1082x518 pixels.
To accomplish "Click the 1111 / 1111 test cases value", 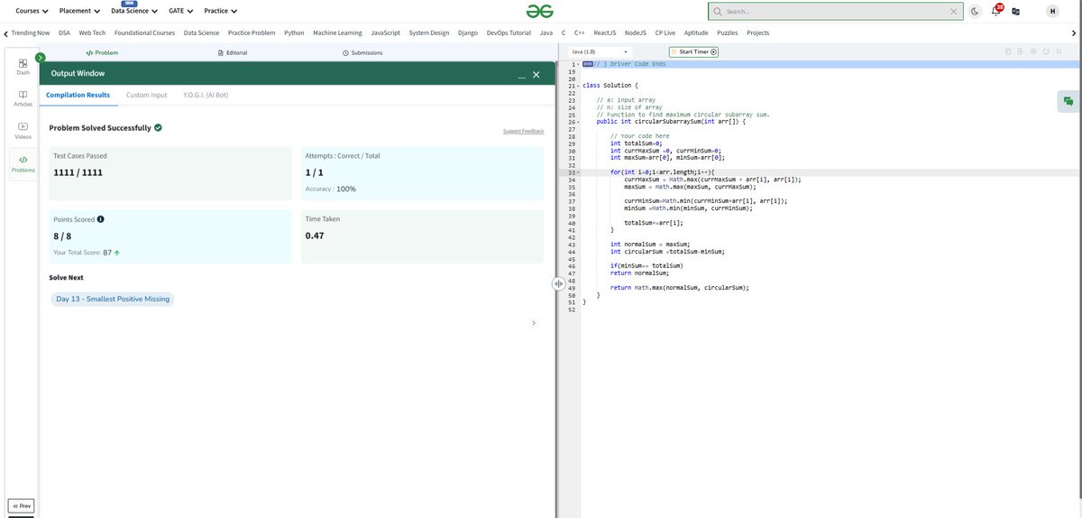I will pos(78,172).
